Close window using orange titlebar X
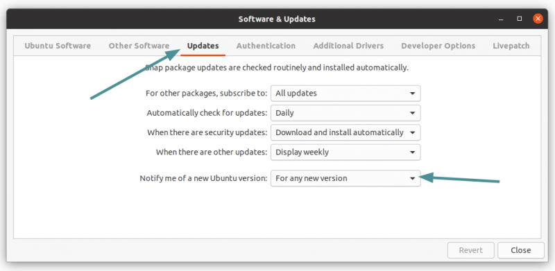Screen dimensions: 555x271 pyautogui.click(x=538, y=19)
